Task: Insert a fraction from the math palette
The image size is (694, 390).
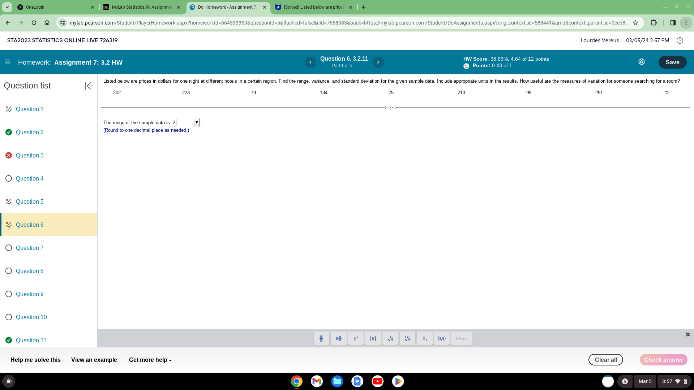Action: [x=321, y=338]
